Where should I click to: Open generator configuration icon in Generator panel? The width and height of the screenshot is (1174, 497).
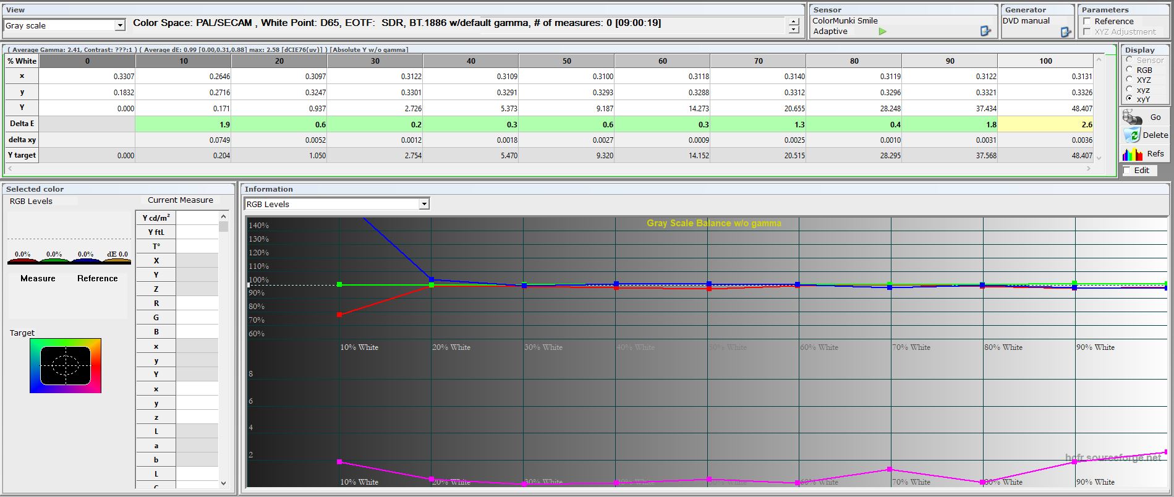(1065, 32)
